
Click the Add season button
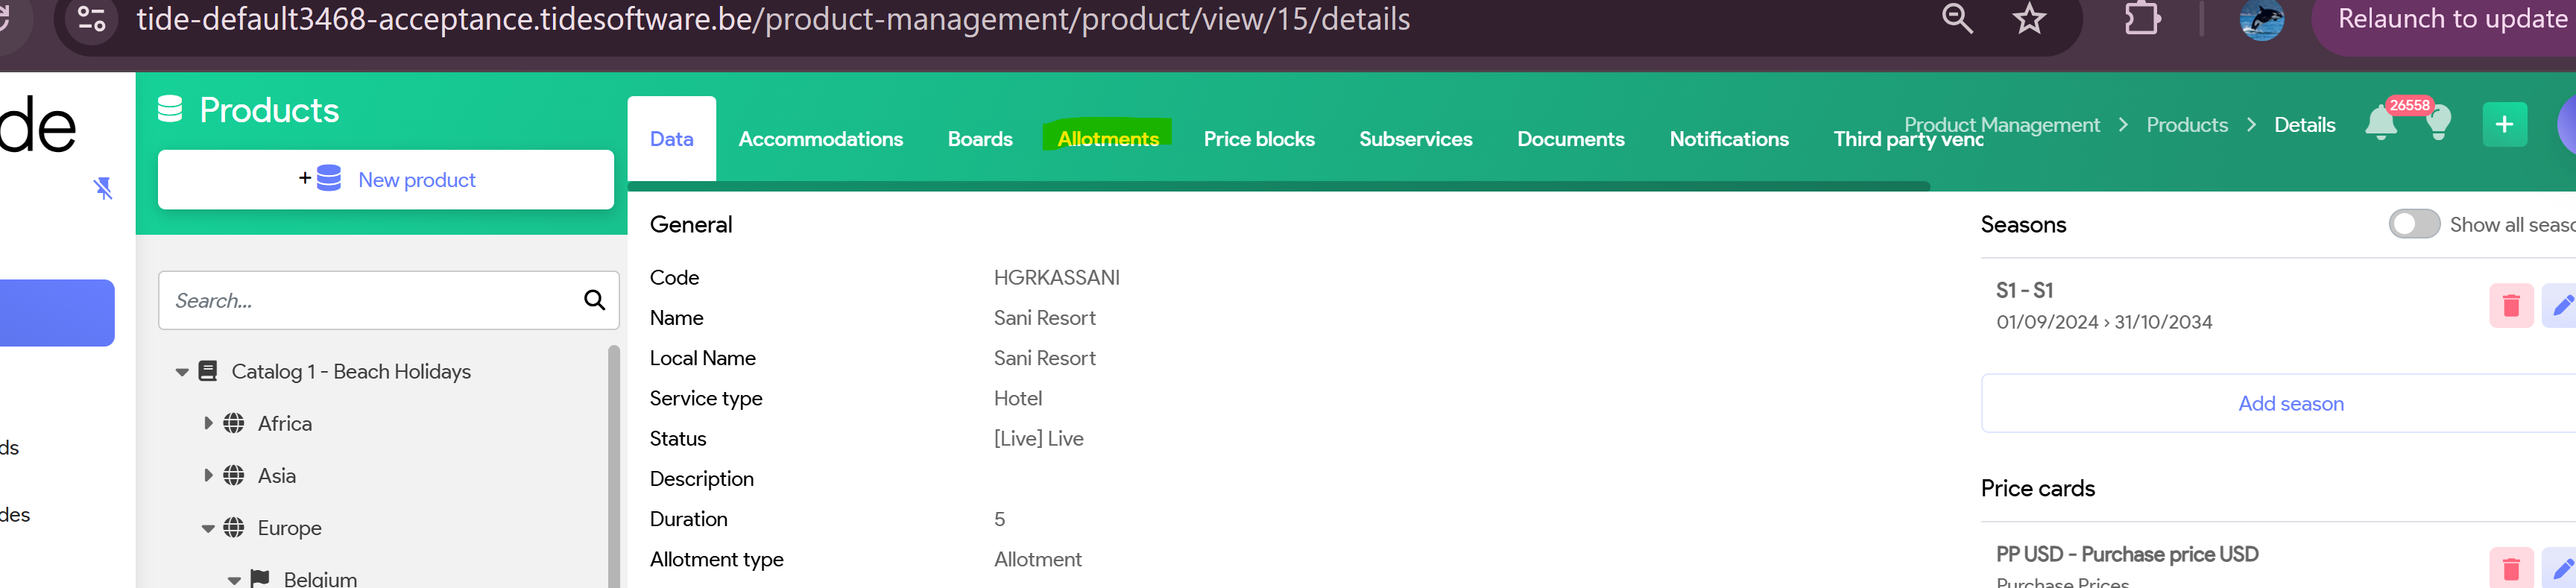tap(2290, 404)
